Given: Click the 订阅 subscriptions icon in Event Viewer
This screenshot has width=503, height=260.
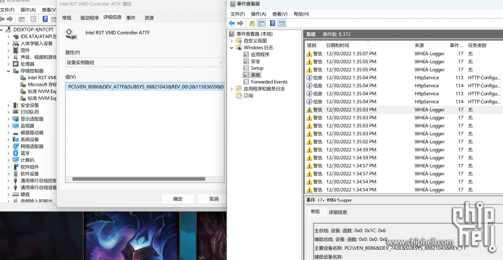Looking at the screenshot, I should click(x=239, y=96).
